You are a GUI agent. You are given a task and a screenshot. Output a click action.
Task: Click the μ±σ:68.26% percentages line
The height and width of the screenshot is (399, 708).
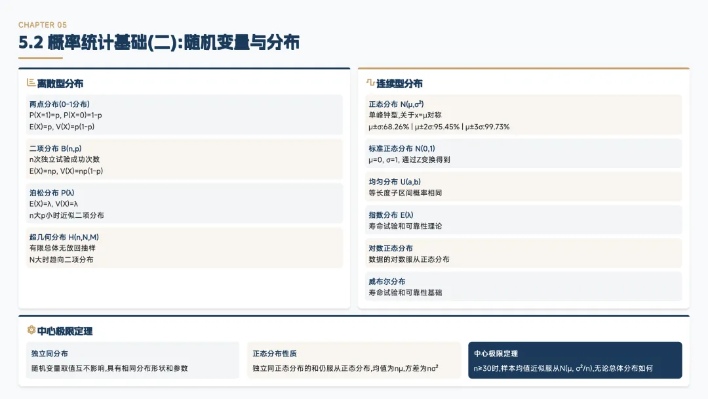pyautogui.click(x=439, y=127)
